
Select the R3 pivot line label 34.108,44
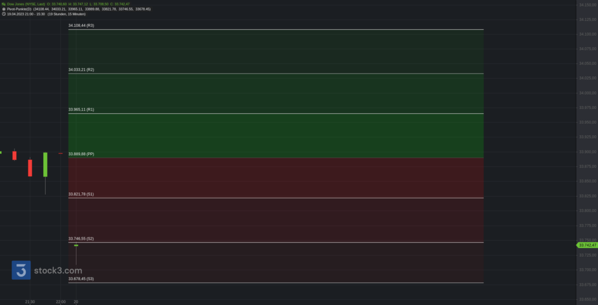tap(81, 26)
